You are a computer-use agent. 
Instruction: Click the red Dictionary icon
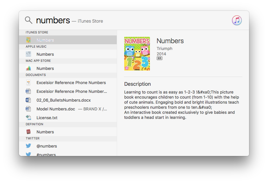point(28,132)
